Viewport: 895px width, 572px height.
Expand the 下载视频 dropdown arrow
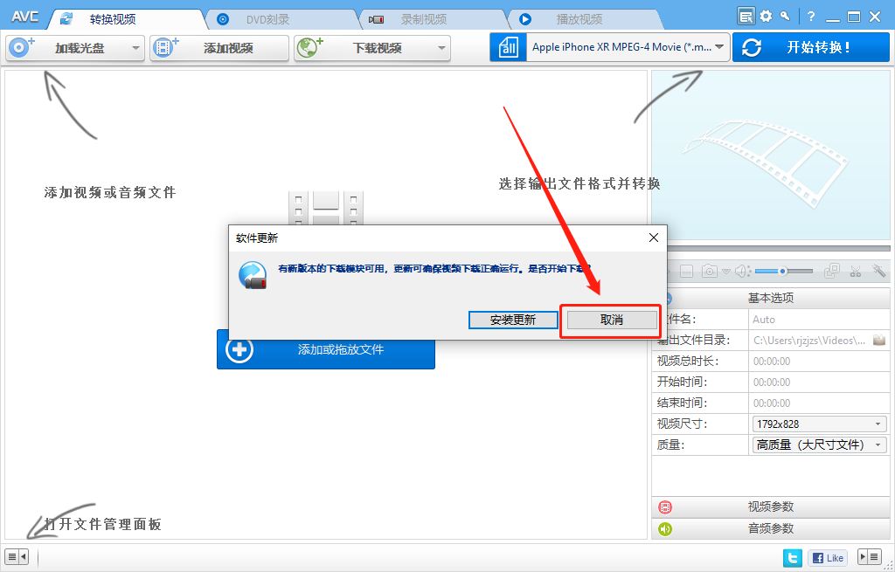pos(441,48)
